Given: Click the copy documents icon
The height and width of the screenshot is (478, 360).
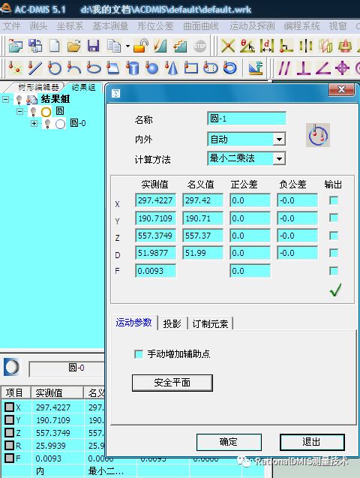Looking at the screenshot, I should (x=114, y=46).
